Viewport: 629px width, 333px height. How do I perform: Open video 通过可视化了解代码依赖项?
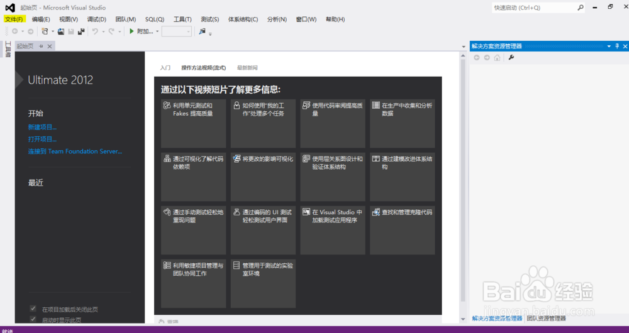[193, 177]
